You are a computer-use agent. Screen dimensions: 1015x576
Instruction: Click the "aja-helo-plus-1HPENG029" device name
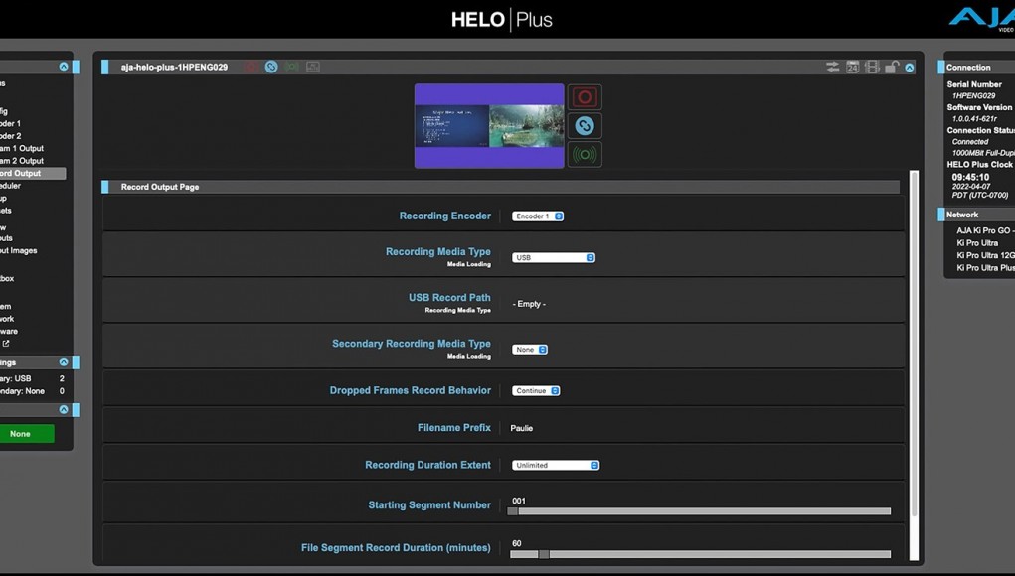pos(174,67)
